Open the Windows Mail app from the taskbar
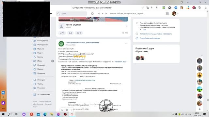The width and height of the screenshot is (209, 117). pyautogui.click(x=38, y=114)
